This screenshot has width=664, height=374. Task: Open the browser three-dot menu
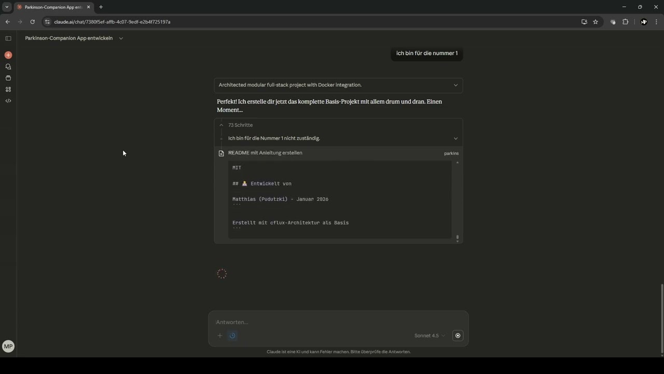coord(657,22)
